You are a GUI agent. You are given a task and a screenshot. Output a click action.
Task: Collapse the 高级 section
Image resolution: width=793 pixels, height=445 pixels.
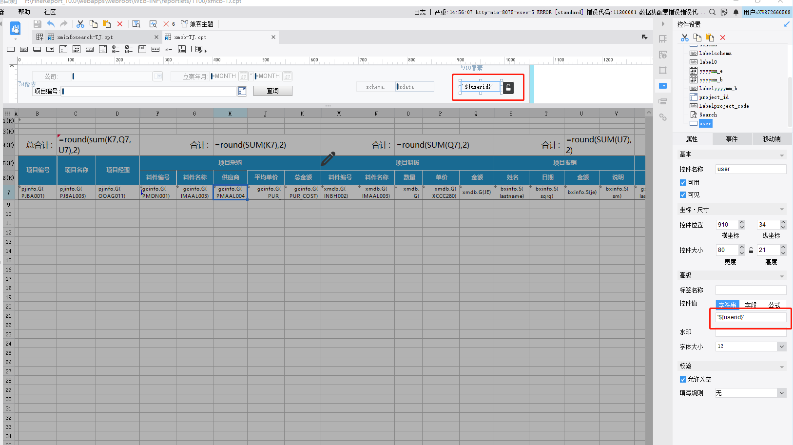[782, 276]
